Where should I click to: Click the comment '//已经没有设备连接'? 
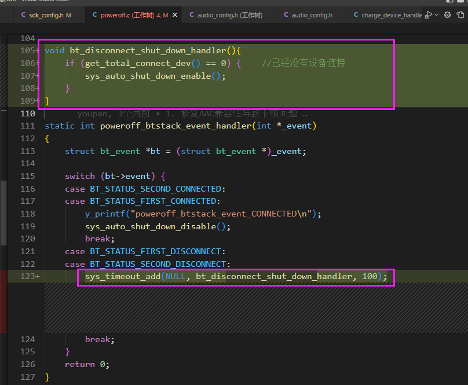[x=304, y=63]
